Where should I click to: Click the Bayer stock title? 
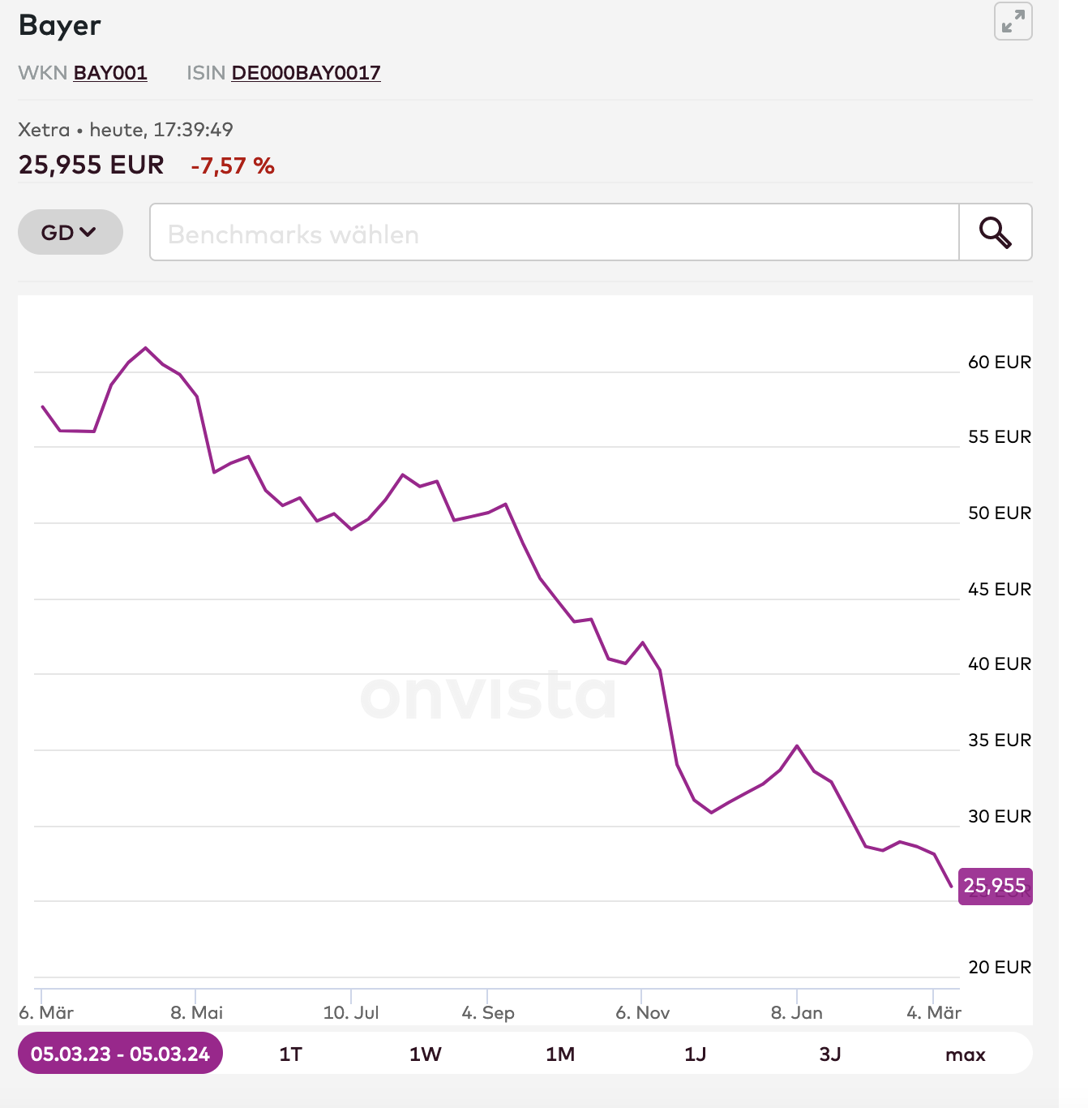point(60,25)
